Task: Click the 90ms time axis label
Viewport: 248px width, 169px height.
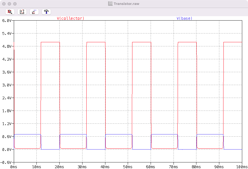Action: pos(219,167)
